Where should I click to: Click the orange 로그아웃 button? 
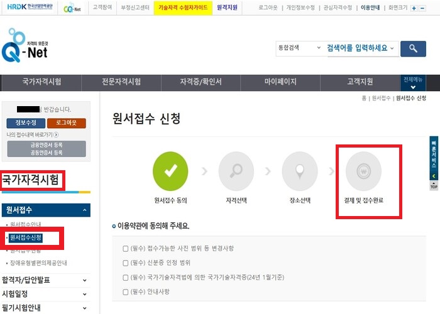pos(67,123)
